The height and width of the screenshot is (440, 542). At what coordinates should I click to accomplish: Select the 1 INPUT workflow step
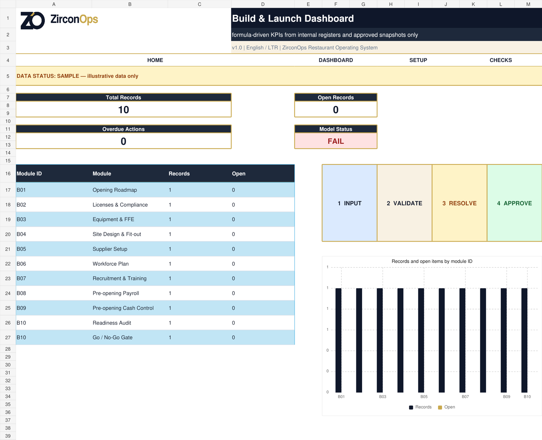pos(350,203)
